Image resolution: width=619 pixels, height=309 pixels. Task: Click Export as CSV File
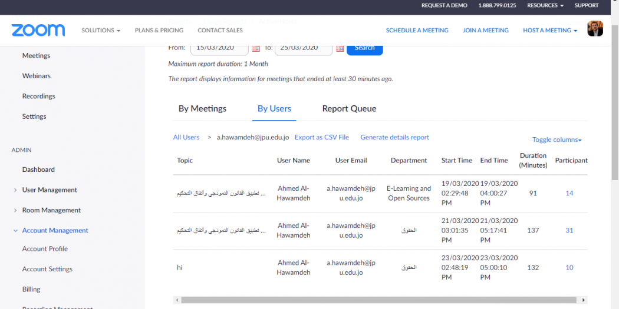[322, 137]
